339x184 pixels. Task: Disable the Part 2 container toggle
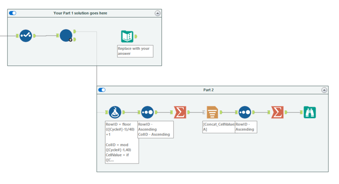(102, 90)
